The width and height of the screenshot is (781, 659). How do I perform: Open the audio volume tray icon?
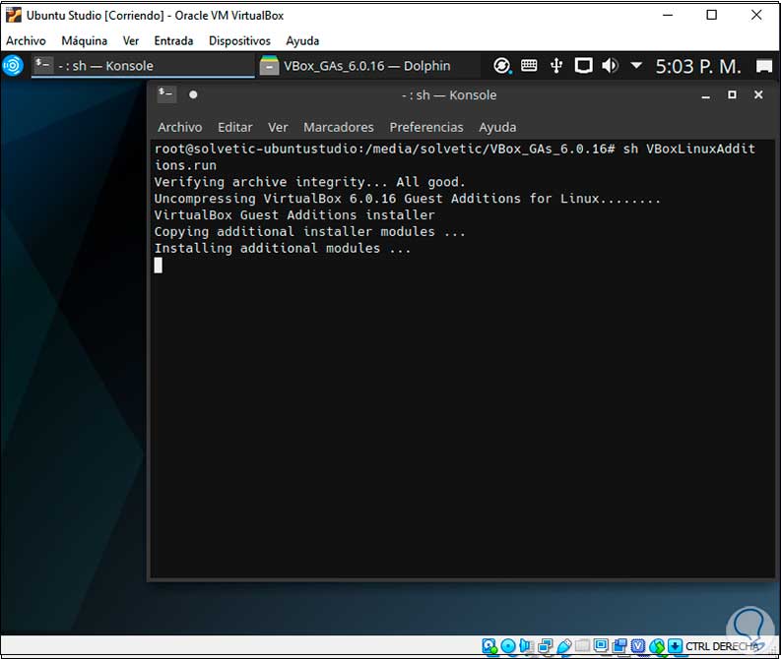coord(611,66)
